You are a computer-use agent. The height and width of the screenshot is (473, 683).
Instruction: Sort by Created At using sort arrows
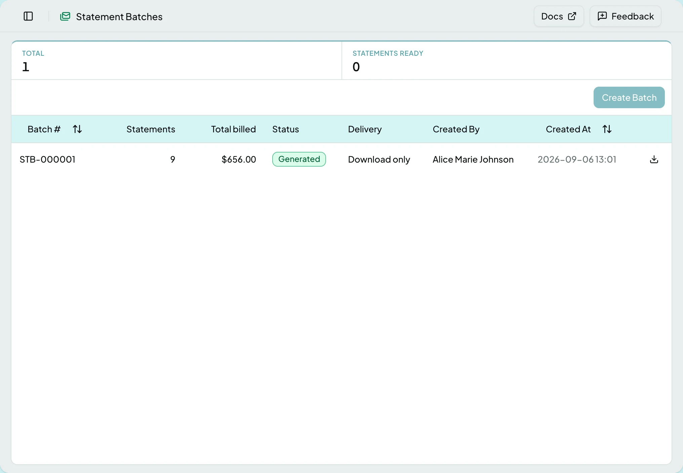click(x=607, y=129)
